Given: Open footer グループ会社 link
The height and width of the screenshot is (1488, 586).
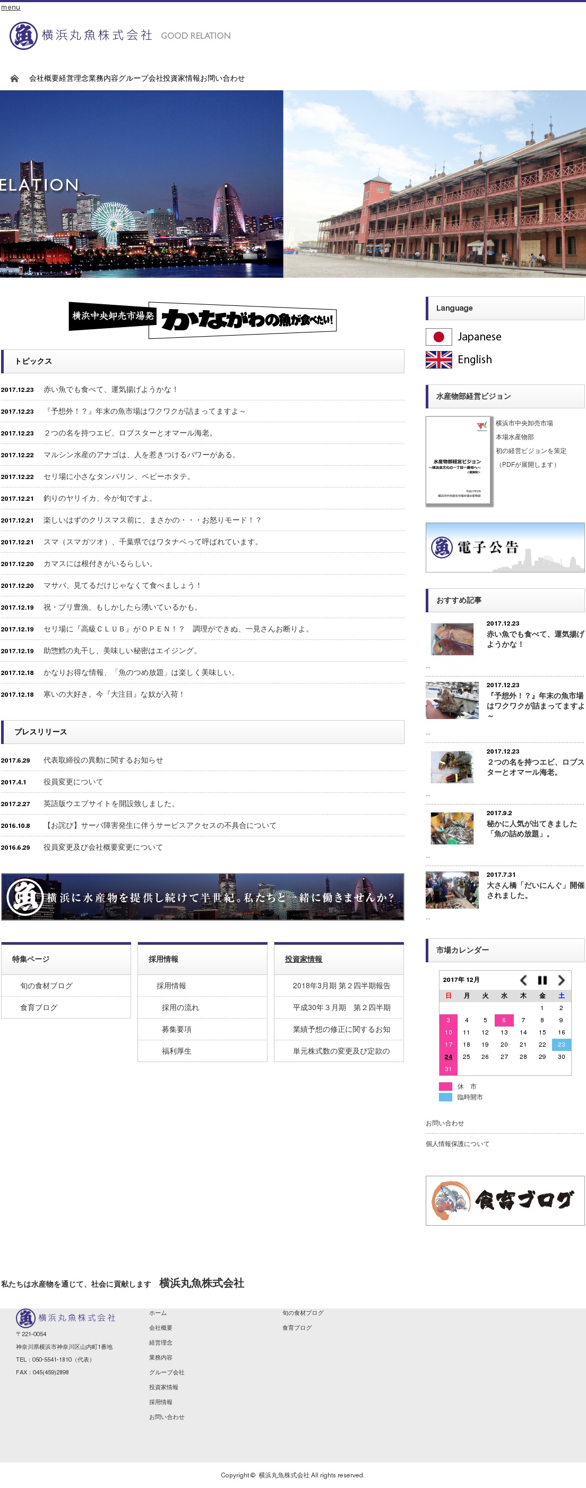Looking at the screenshot, I should pyautogui.click(x=167, y=1372).
